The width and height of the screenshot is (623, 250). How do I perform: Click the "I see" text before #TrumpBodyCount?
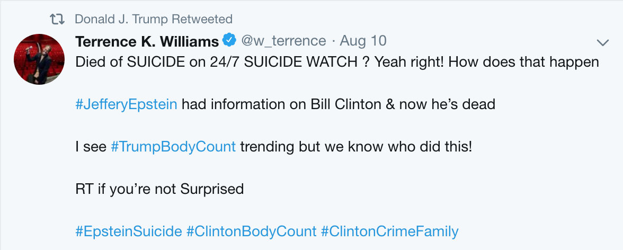click(x=91, y=147)
